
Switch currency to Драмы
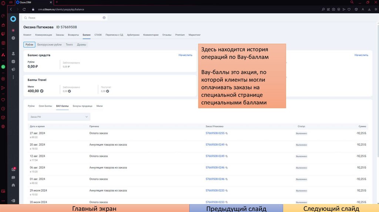click(81, 45)
